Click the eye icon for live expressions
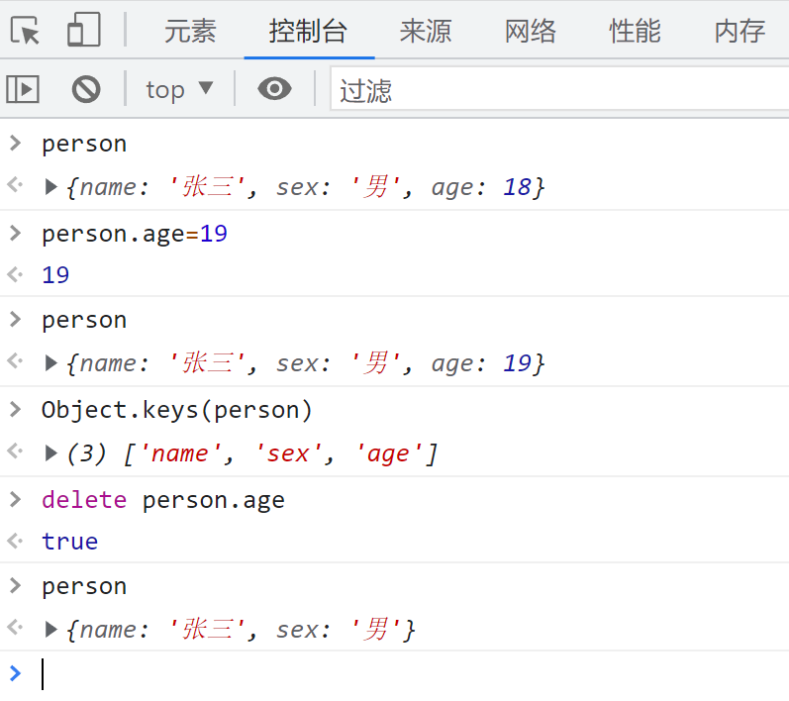789x701 pixels. click(274, 90)
